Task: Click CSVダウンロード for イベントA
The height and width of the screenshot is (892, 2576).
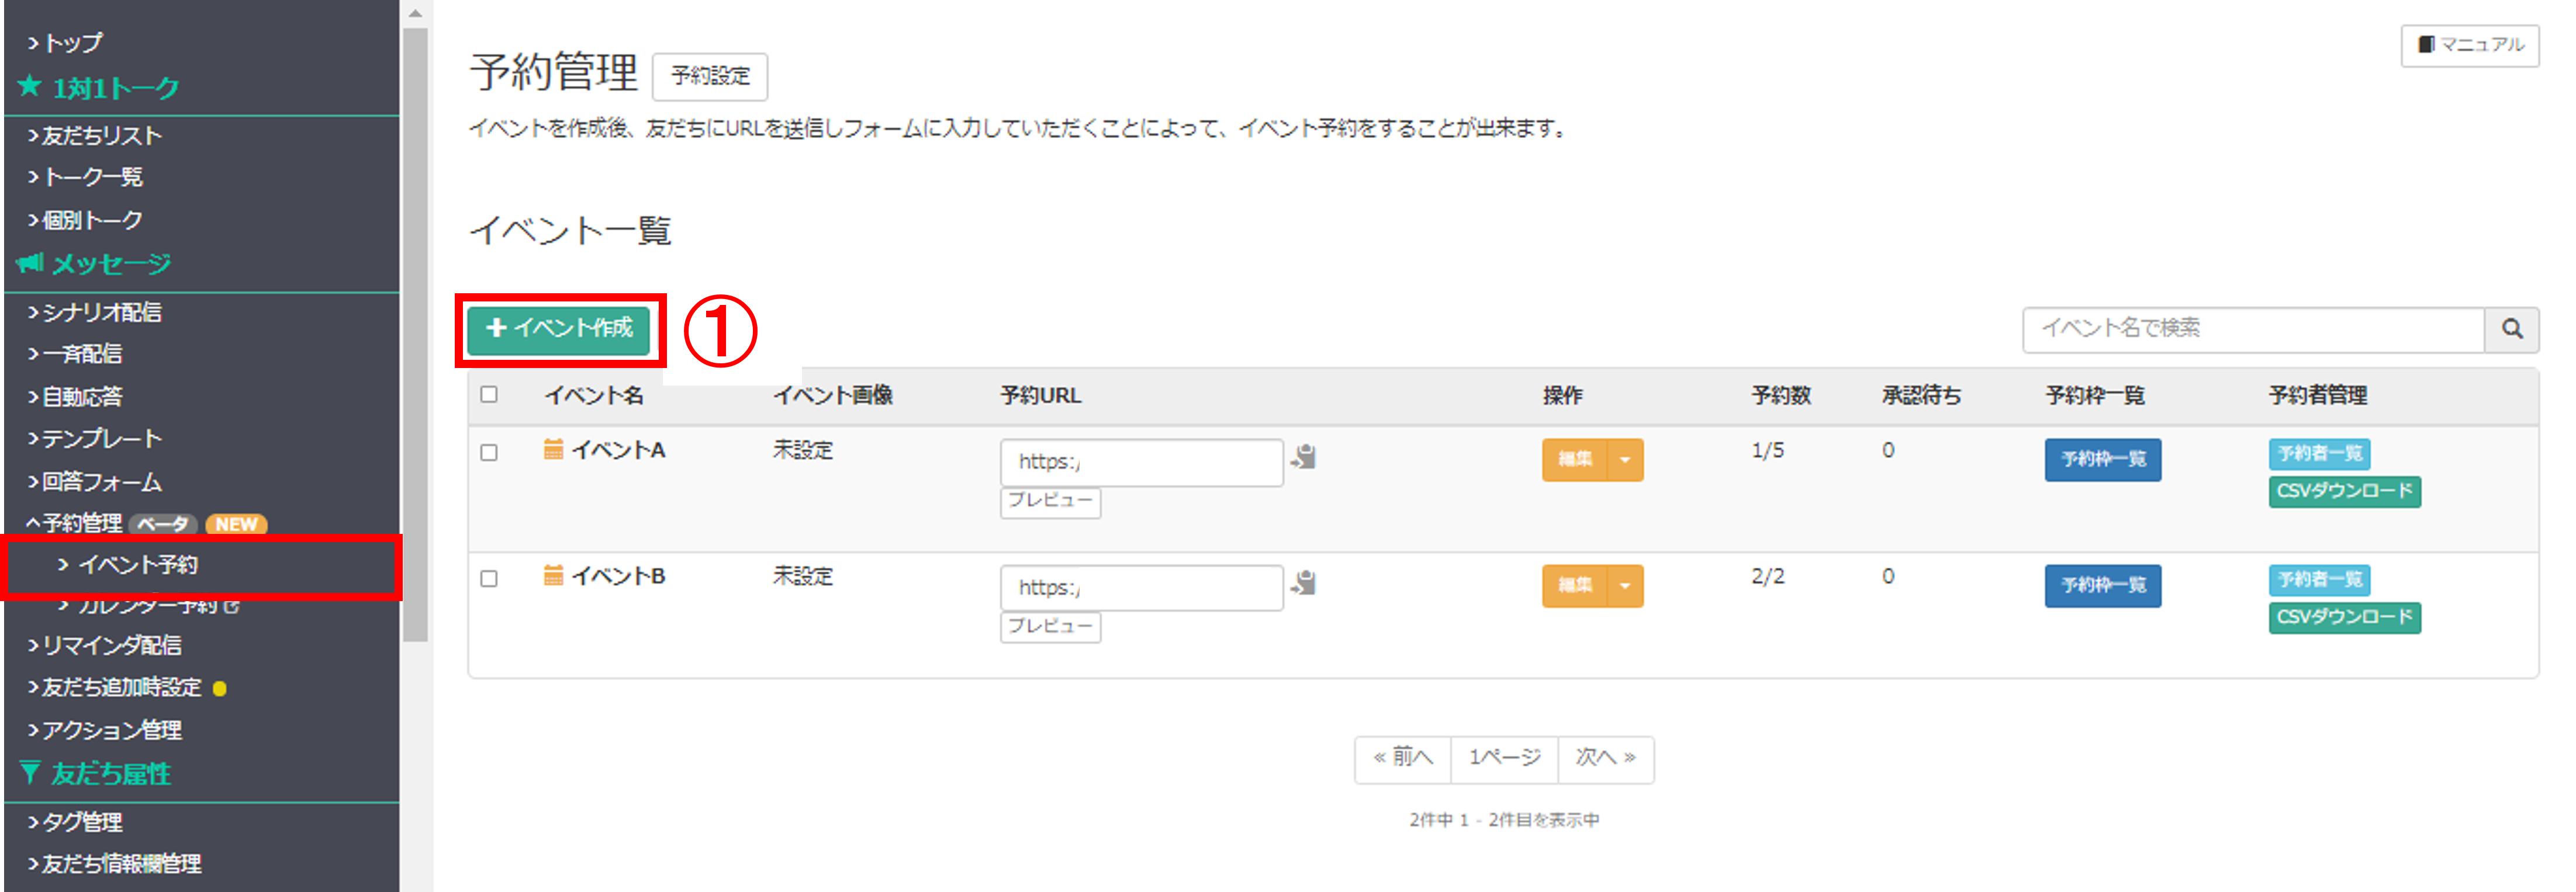Action: coord(2344,491)
